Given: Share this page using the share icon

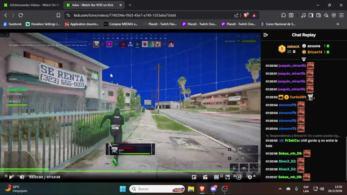Looking at the screenshot, I should [x=236, y=15].
